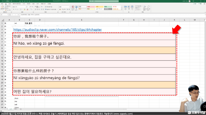Select column E header
Screen dimensions: 206x115
[x=81, y=20]
